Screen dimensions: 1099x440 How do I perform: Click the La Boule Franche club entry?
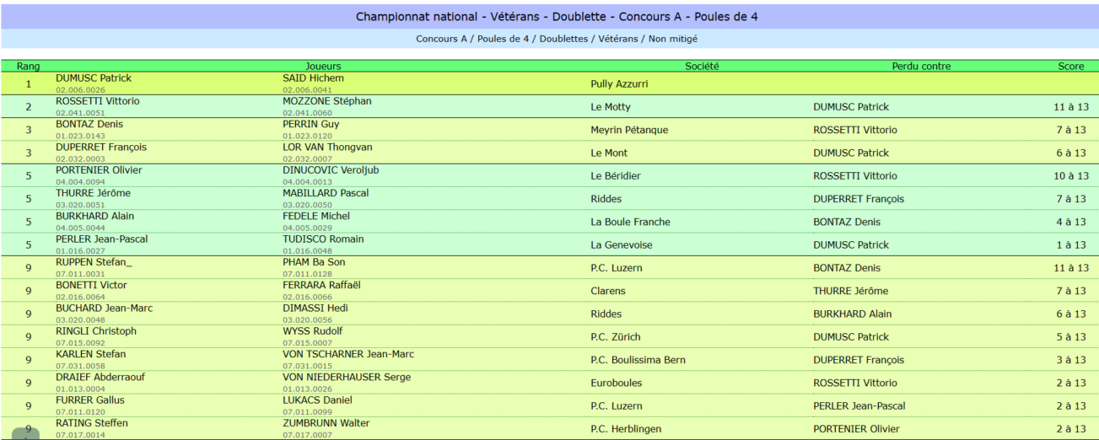tap(631, 222)
